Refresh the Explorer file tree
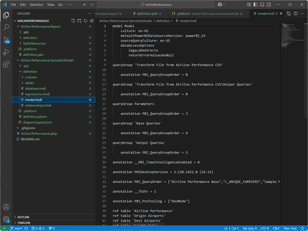 [85, 21]
